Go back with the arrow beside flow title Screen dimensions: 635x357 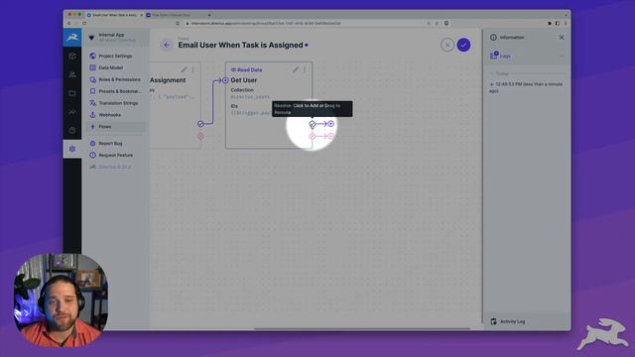166,45
